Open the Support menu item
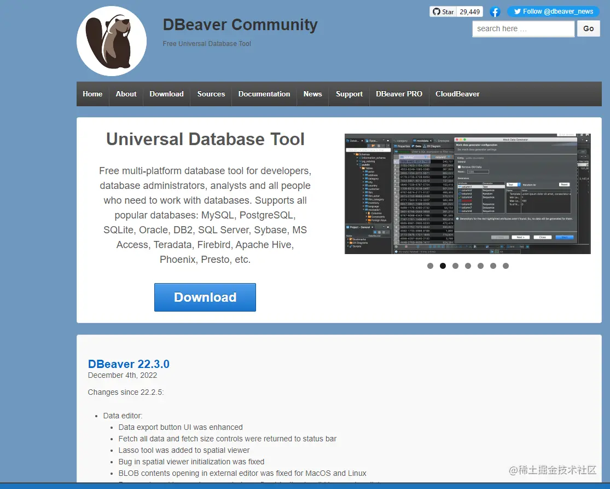The width and height of the screenshot is (610, 489). (349, 94)
